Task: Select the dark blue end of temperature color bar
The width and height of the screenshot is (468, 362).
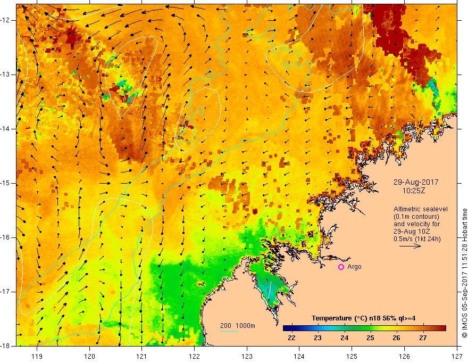Action: click(x=288, y=328)
